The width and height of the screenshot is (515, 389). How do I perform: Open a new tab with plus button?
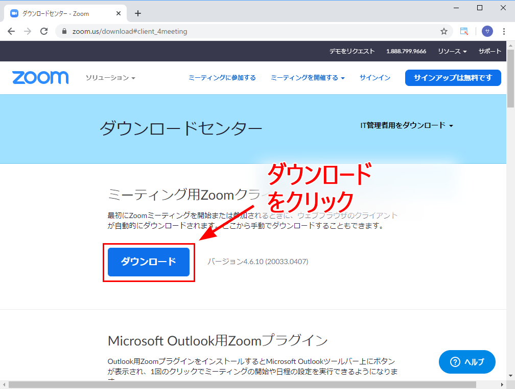tap(137, 14)
